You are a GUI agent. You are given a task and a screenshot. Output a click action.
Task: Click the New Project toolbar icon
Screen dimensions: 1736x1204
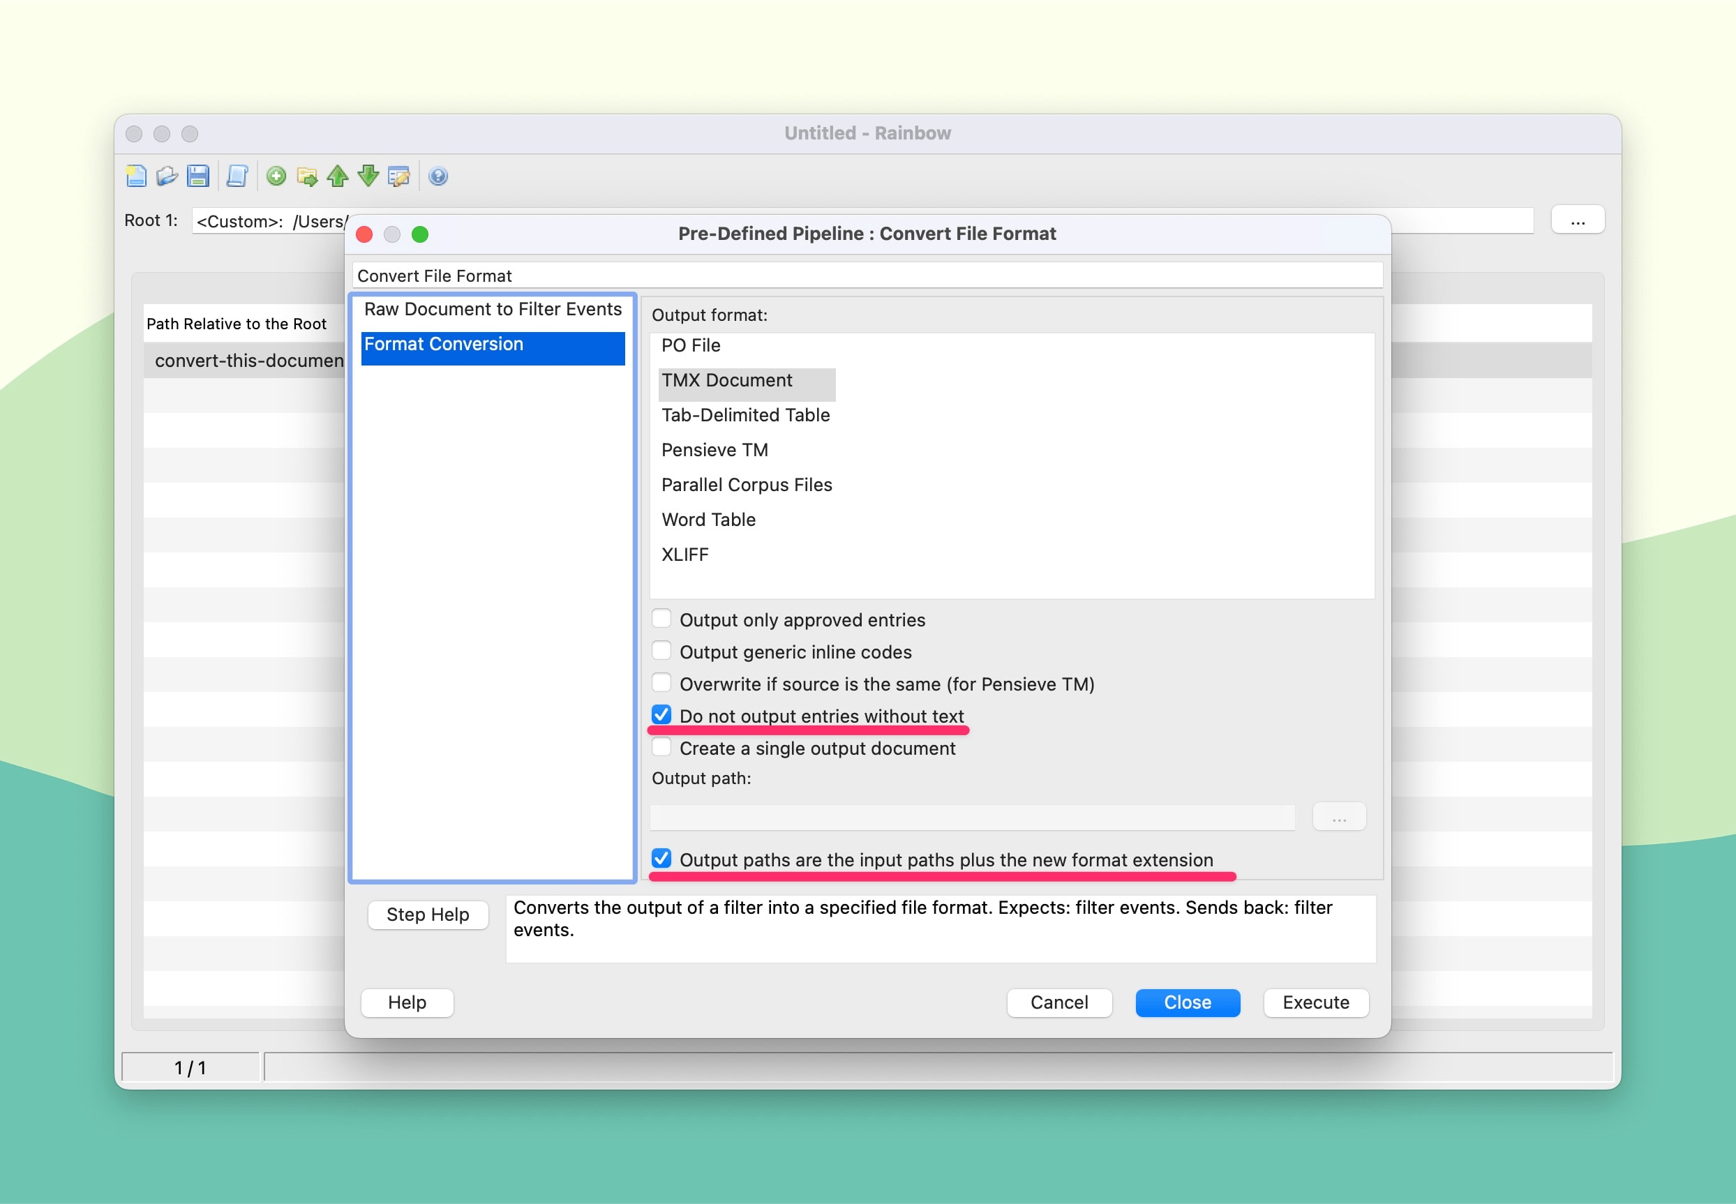(136, 176)
